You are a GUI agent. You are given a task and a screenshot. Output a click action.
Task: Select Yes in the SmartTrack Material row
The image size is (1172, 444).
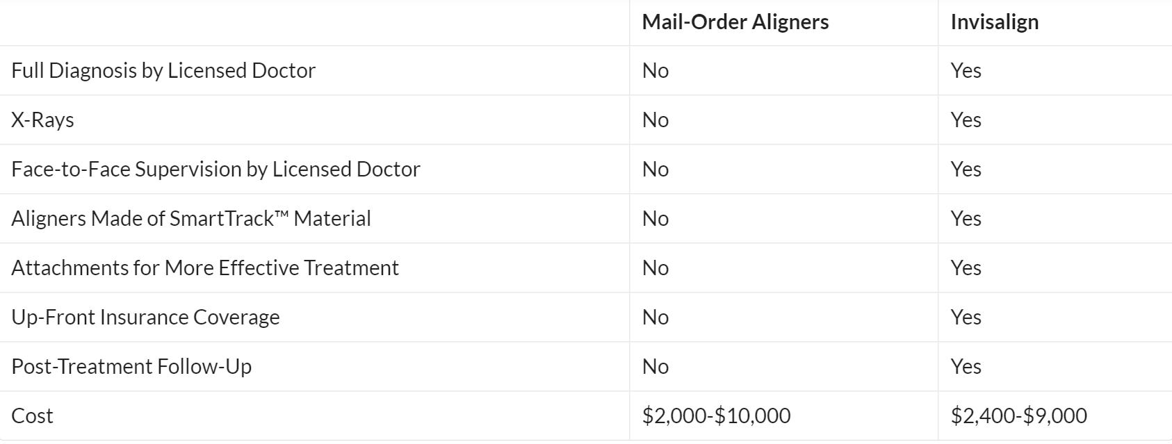(x=966, y=219)
